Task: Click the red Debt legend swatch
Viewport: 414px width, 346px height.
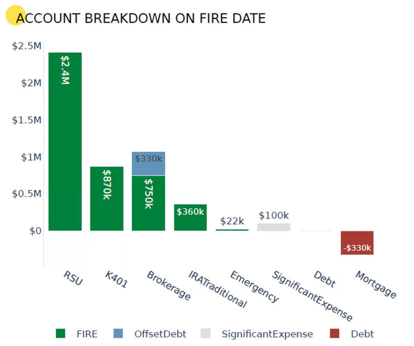Action: coord(335,333)
